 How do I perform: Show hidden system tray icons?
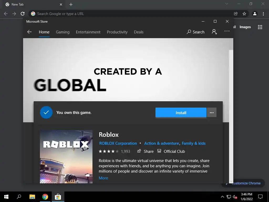(x=222, y=197)
